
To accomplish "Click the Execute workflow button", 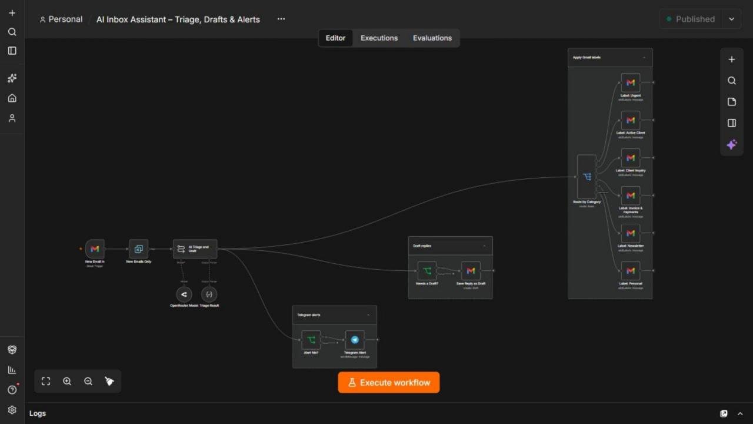I will [x=389, y=382].
